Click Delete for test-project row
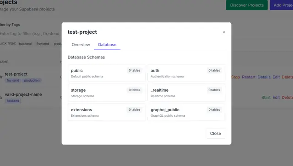The image size is (293, 166). pyautogui.click(x=288, y=77)
